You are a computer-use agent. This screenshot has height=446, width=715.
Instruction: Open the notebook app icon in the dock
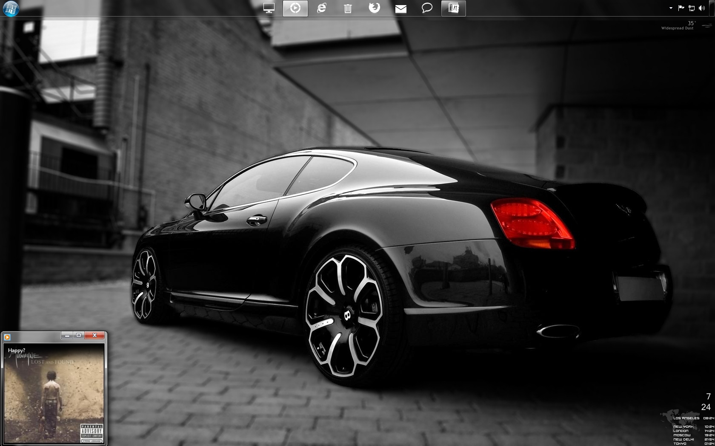[x=454, y=8]
